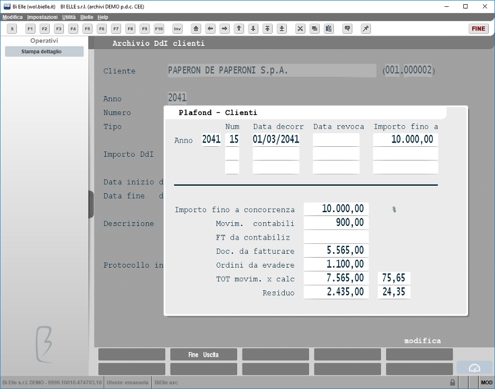The image size is (495, 389).
Task: Click the red FINE button
Action: (479, 29)
